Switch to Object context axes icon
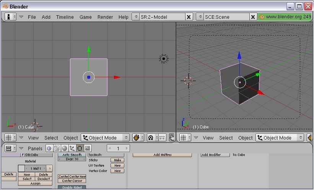The width and height of the screenshot is (314, 190). [72, 148]
